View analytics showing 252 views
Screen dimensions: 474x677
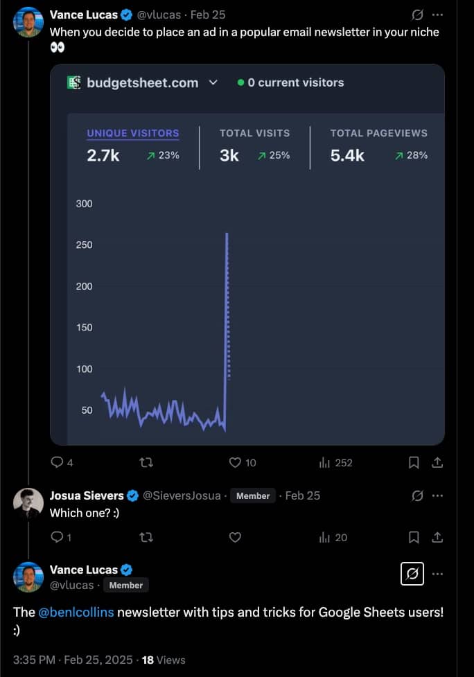tap(336, 462)
